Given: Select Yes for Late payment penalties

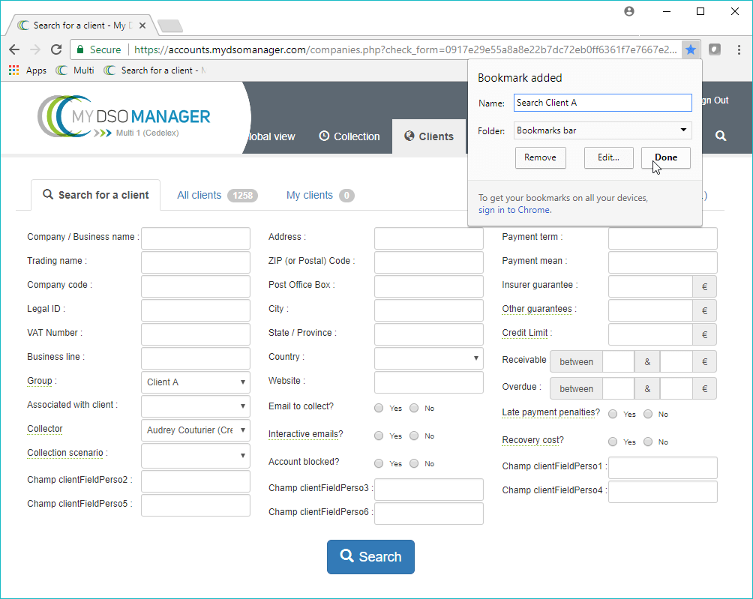Looking at the screenshot, I should click(x=613, y=414).
